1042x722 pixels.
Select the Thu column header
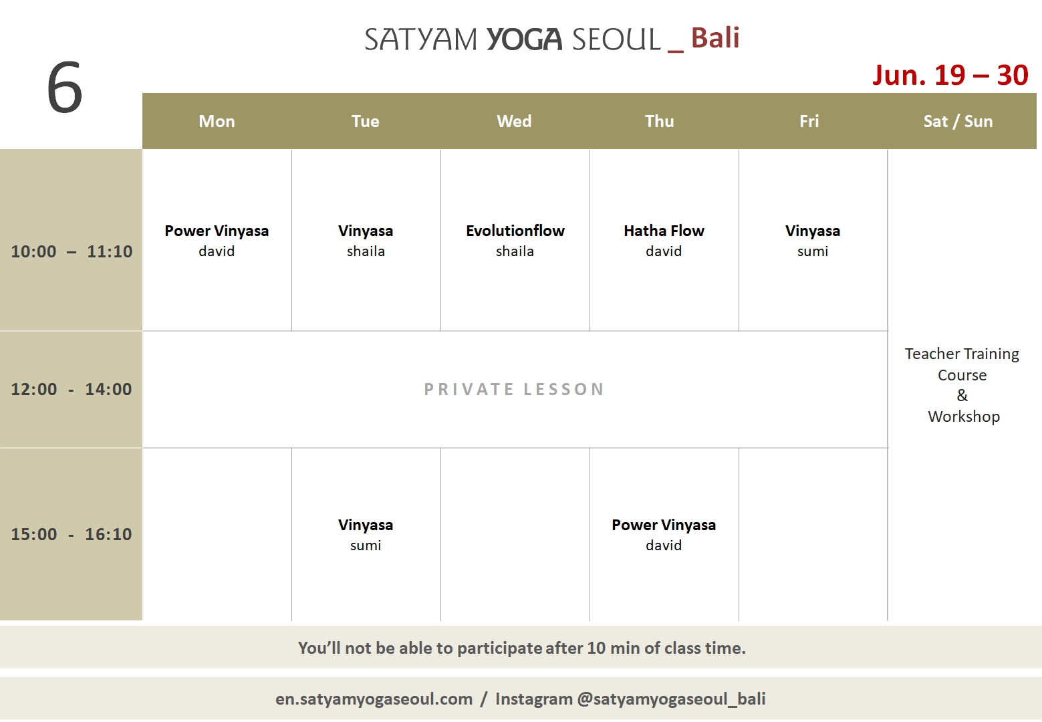pos(659,121)
